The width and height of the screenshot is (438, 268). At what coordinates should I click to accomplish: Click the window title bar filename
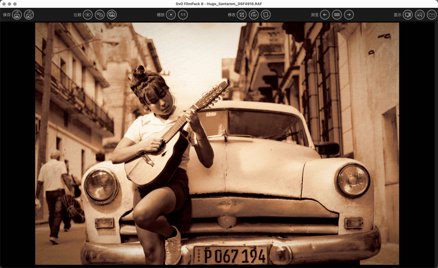[x=219, y=4]
